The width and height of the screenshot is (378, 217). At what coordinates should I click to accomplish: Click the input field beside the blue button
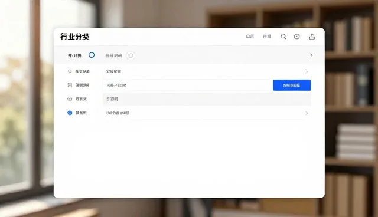(x=188, y=85)
